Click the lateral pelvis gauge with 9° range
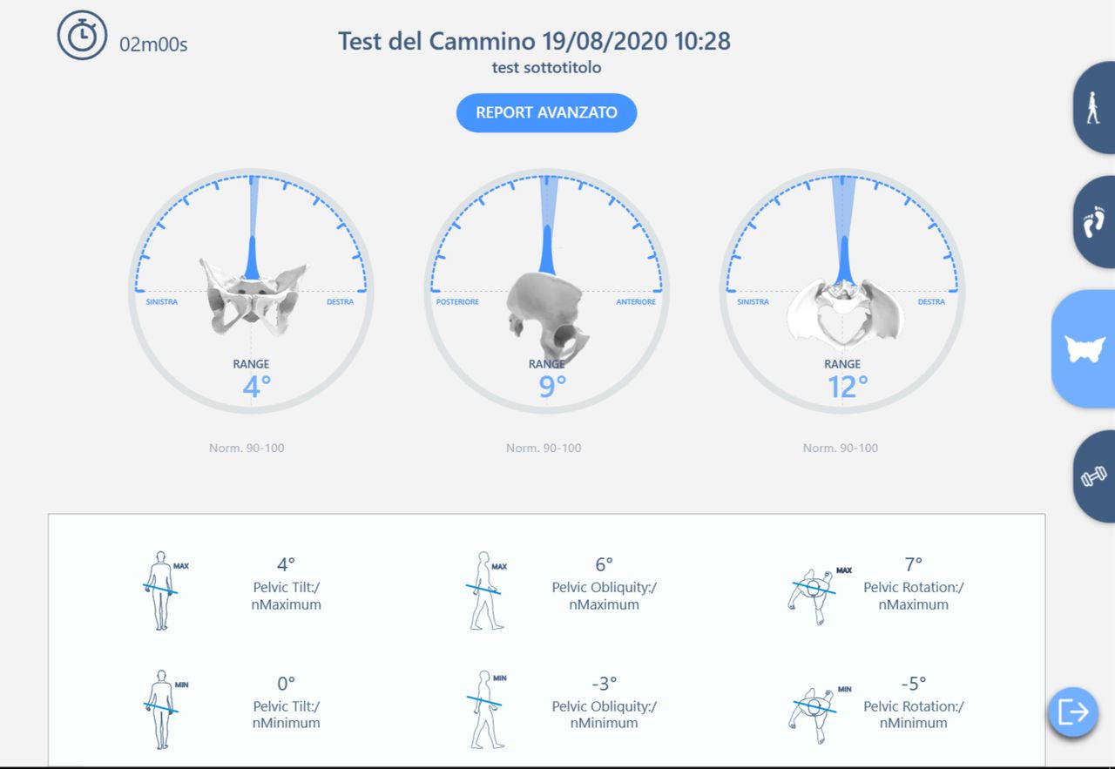Image resolution: width=1115 pixels, height=769 pixels. coord(546,291)
